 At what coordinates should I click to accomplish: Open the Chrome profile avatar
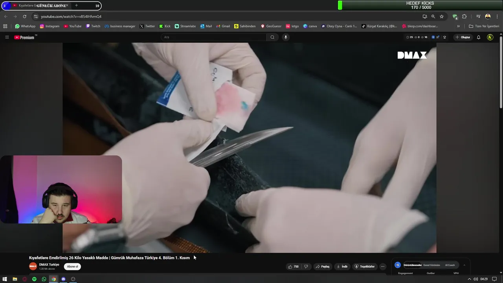tap(488, 17)
